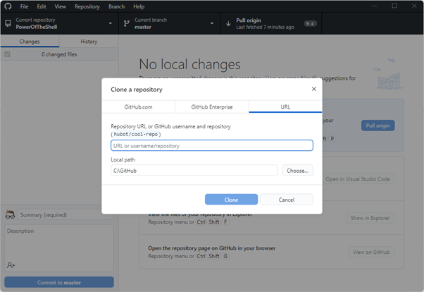Switch to the GitHub Enterprise tab
Viewport: 424px width, 292px height.
(x=212, y=107)
